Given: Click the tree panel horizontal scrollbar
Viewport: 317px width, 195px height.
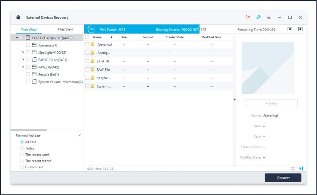Looking at the screenshot, I should 29,130.
